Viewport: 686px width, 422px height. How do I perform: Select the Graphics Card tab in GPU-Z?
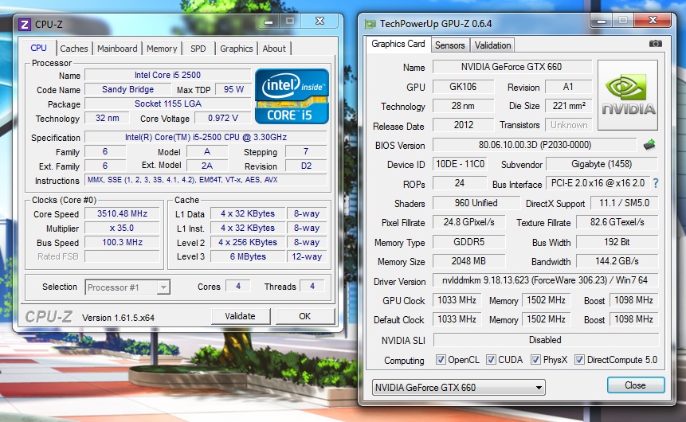coord(398,44)
